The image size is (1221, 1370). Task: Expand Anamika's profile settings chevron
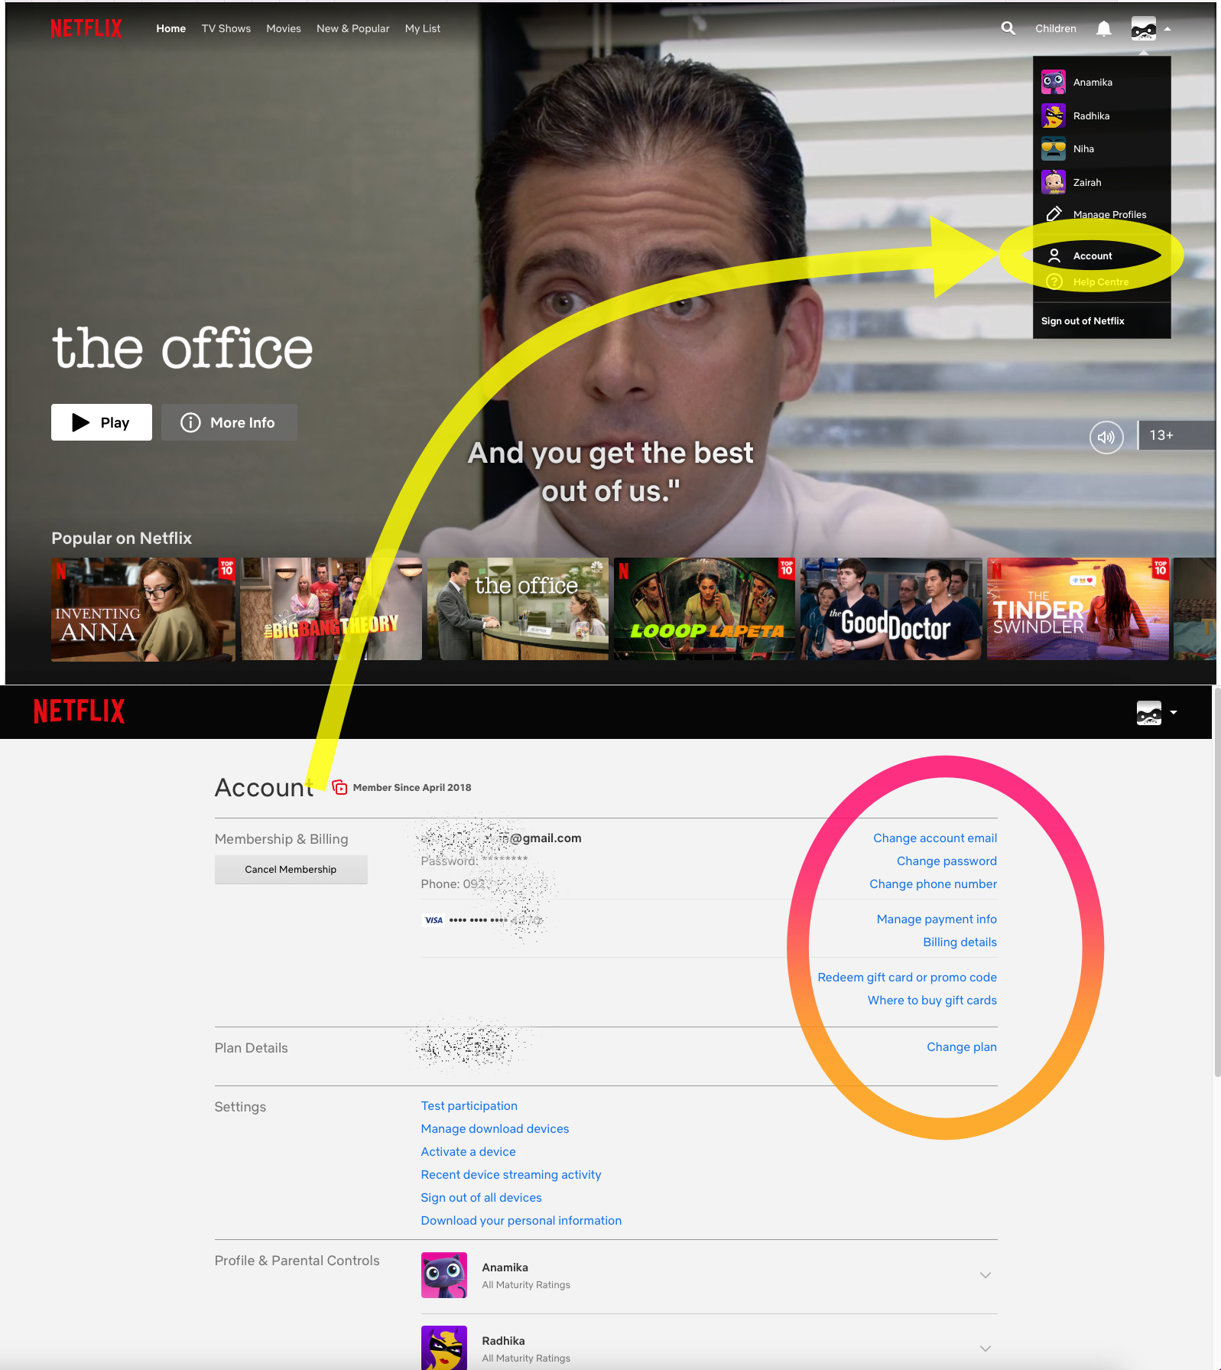tap(986, 1275)
